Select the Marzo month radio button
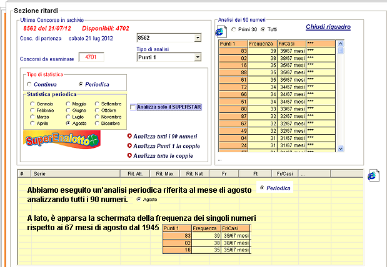 32,117
